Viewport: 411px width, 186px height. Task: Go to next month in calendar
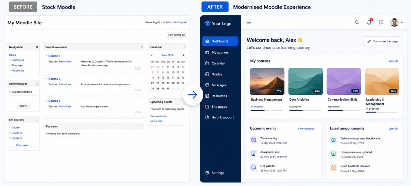(x=183, y=55)
